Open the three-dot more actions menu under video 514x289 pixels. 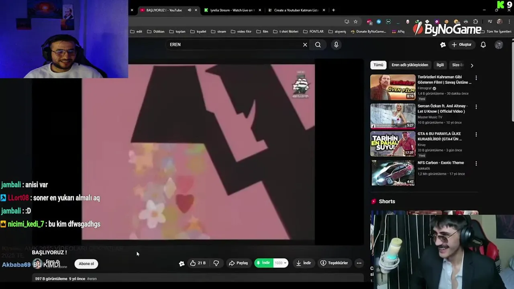(359, 263)
